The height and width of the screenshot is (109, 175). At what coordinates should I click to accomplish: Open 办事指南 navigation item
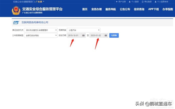coord(168,9)
